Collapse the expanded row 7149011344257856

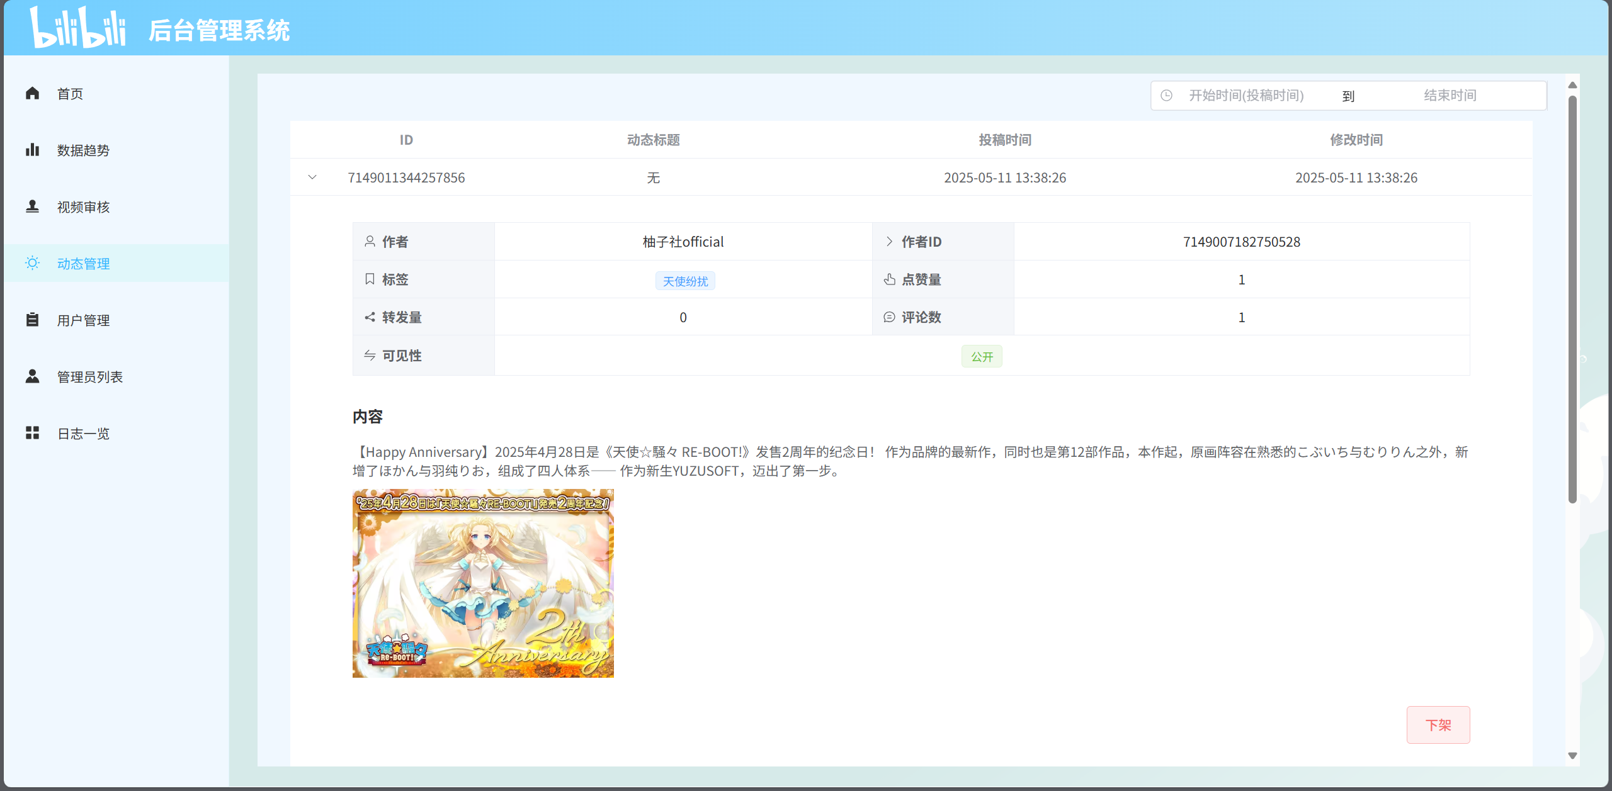click(x=312, y=177)
